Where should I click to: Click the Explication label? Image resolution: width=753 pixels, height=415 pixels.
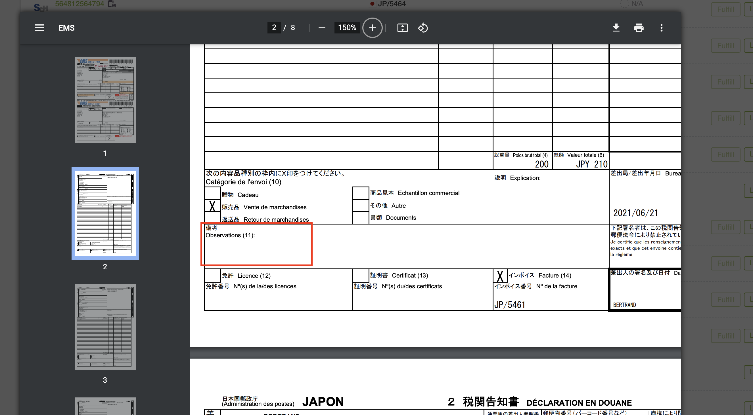525,178
